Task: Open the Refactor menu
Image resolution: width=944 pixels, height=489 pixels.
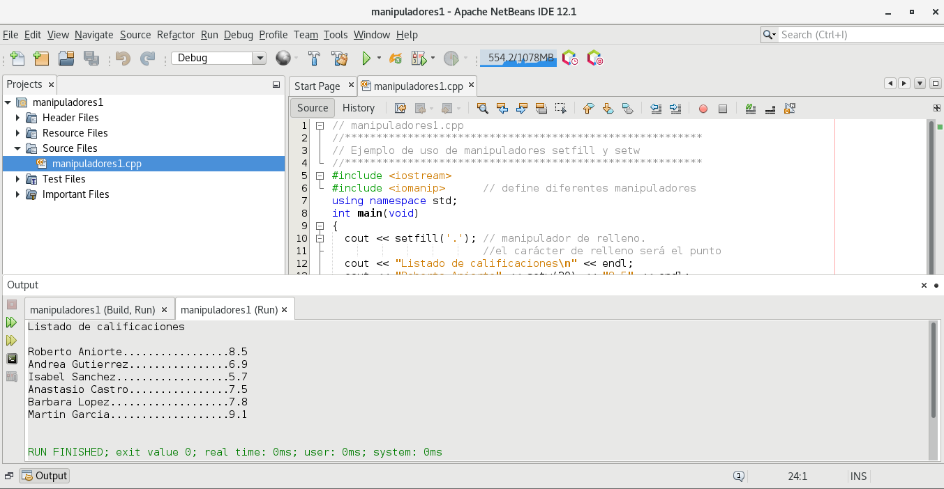Action: [176, 35]
